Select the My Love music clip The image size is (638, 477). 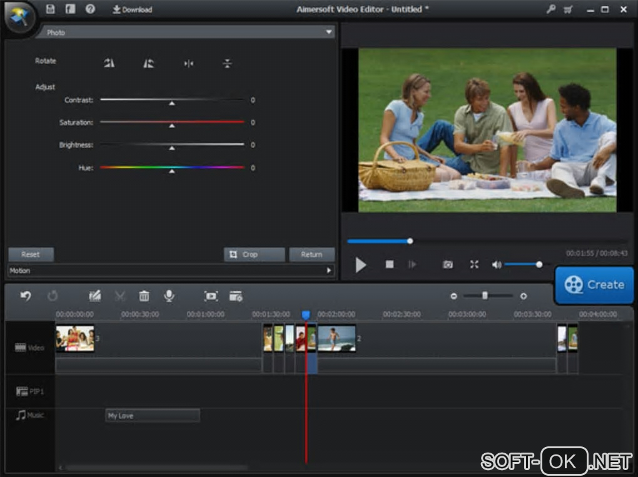click(153, 416)
